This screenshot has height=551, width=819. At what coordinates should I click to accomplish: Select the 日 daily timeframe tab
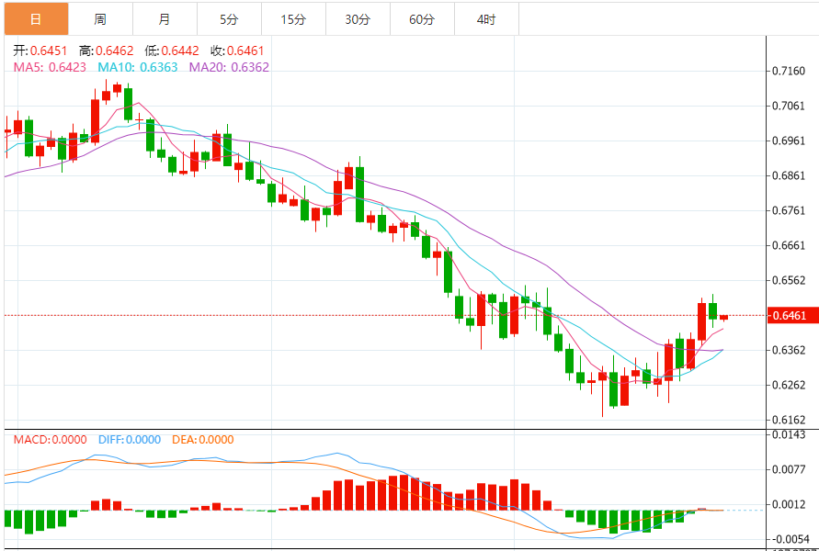36,19
